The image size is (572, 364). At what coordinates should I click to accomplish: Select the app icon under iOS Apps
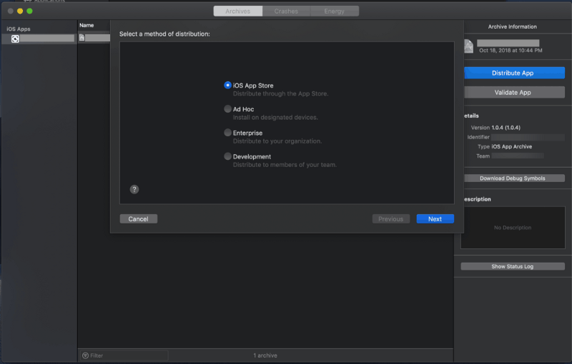click(x=15, y=39)
